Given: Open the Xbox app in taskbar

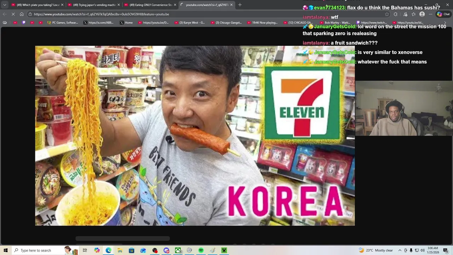Looking at the screenshot, I should 178,250.
